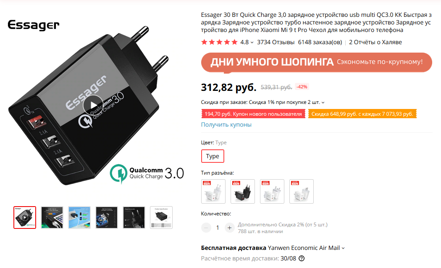Decrease quantity with the minus button
Image resolution: width=441 pixels, height=268 pixels.
206,228
